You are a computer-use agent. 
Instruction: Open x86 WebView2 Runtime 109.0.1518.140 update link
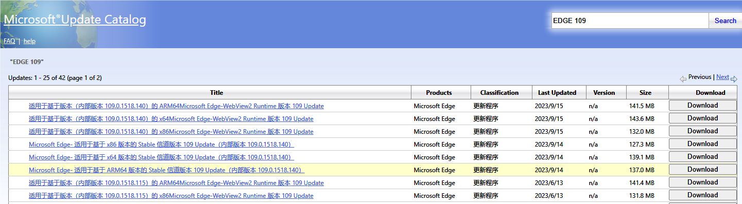[x=171, y=132]
